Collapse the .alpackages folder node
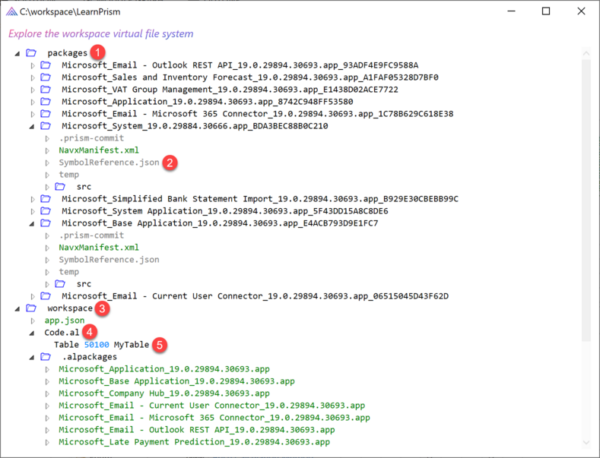 click(32, 358)
